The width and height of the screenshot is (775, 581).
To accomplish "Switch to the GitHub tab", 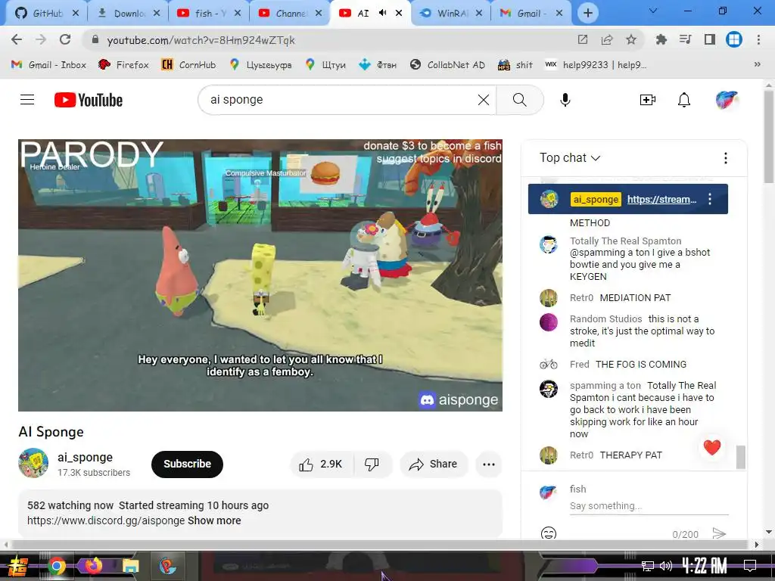I will pyautogui.click(x=47, y=13).
